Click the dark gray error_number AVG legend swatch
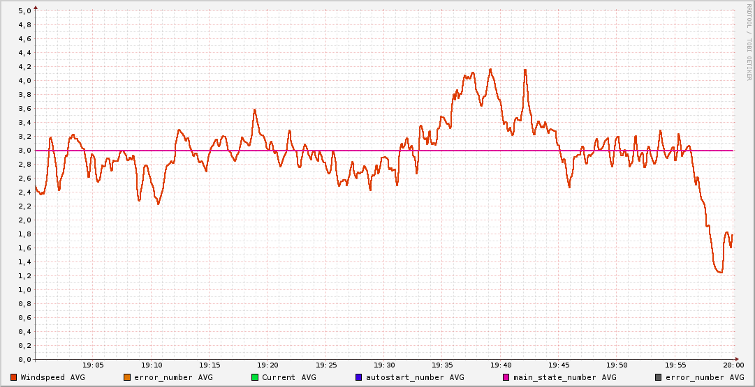 (658, 377)
